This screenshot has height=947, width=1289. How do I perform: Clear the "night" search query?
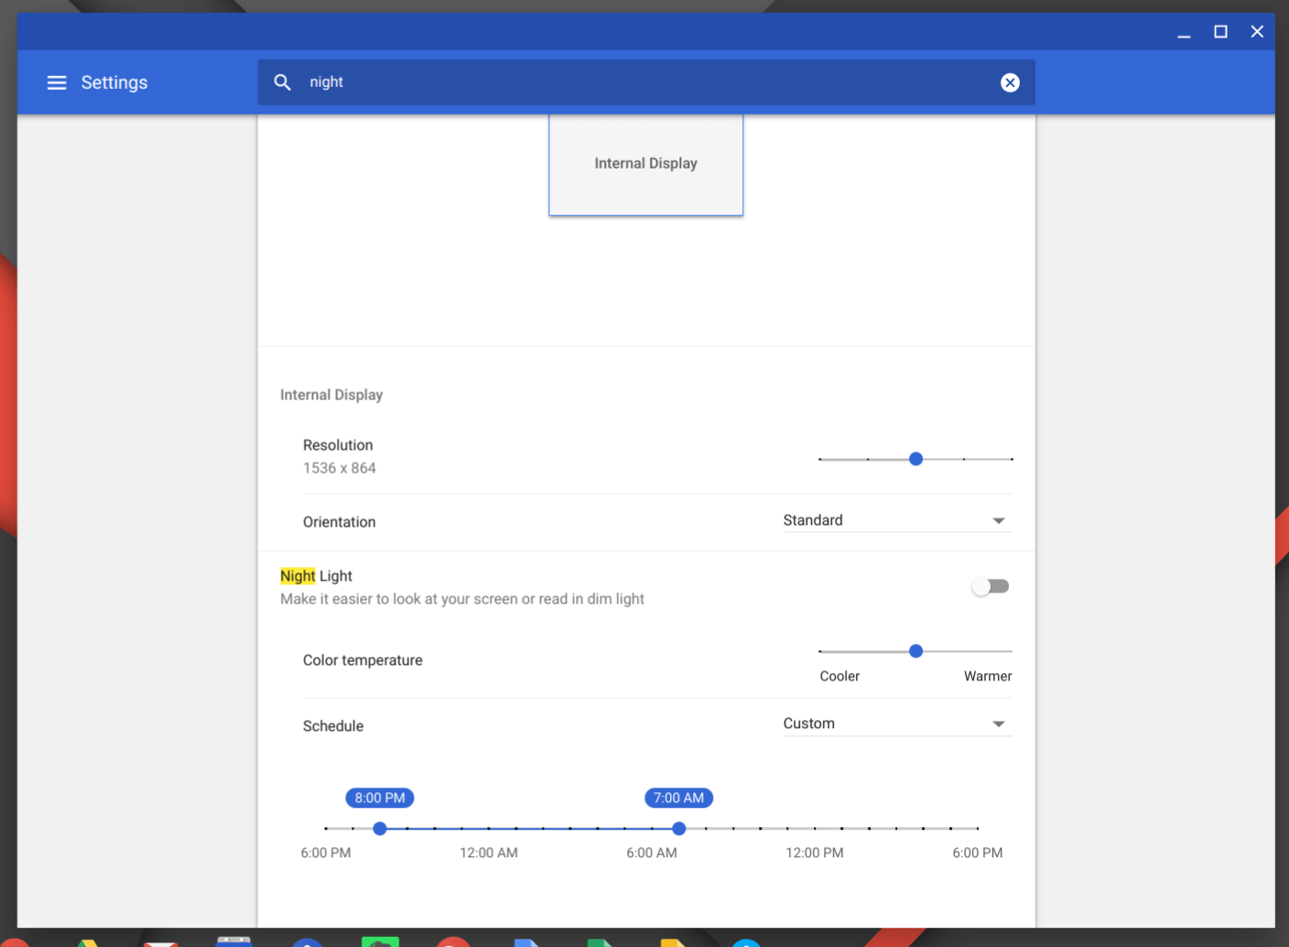tap(1010, 82)
